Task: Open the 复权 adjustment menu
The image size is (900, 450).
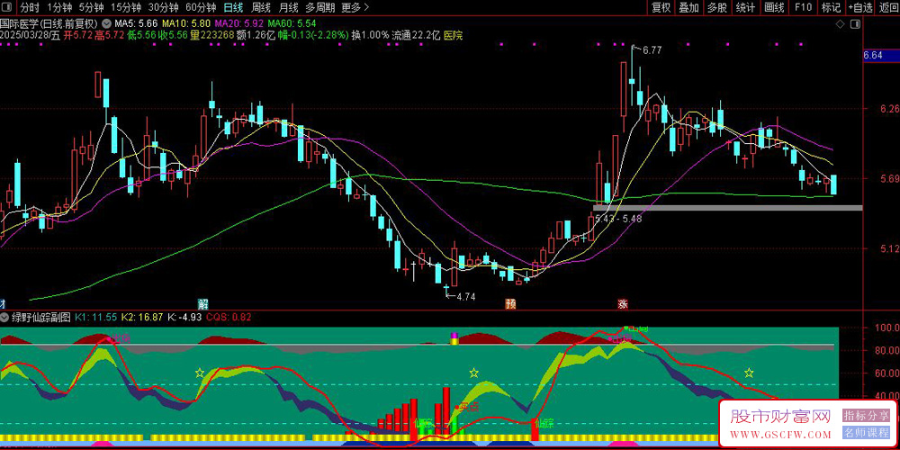Action: pos(661,7)
